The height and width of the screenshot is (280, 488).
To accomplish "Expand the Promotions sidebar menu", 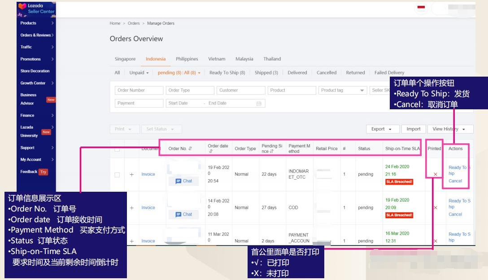I will pos(37,59).
